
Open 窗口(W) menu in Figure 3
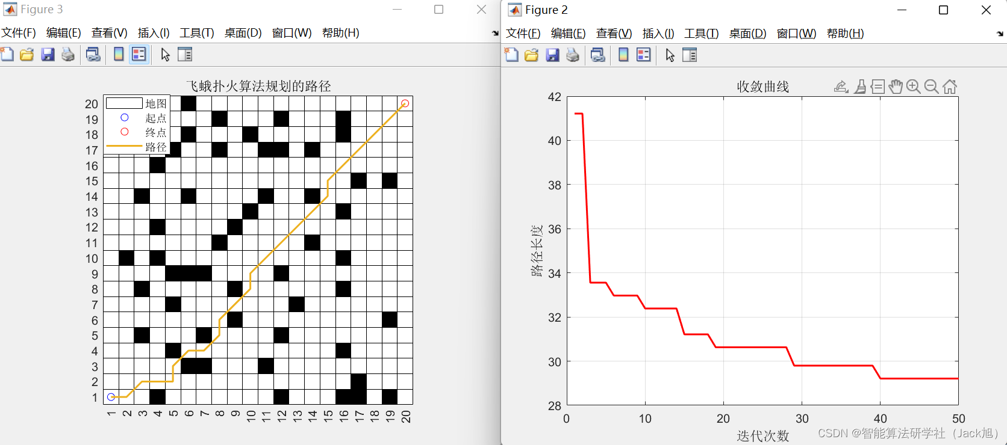[291, 32]
